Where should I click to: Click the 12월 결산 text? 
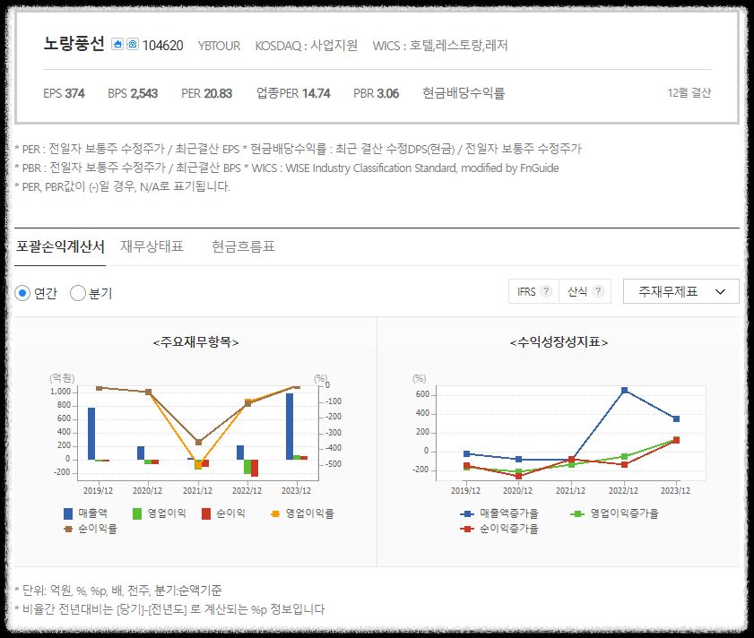pos(689,93)
